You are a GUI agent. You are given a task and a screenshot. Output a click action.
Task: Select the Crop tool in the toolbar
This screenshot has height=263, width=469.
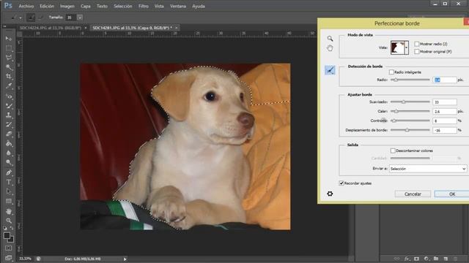(x=9, y=77)
